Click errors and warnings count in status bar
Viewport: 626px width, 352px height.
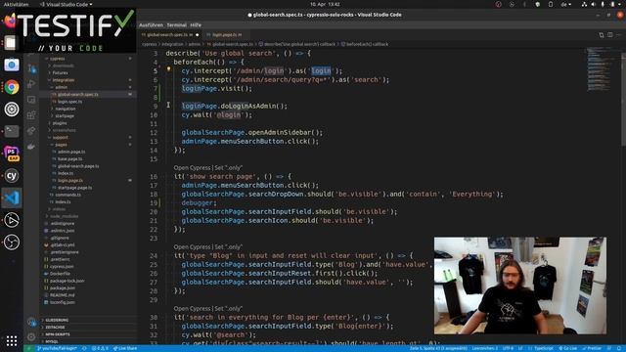pos(100,348)
